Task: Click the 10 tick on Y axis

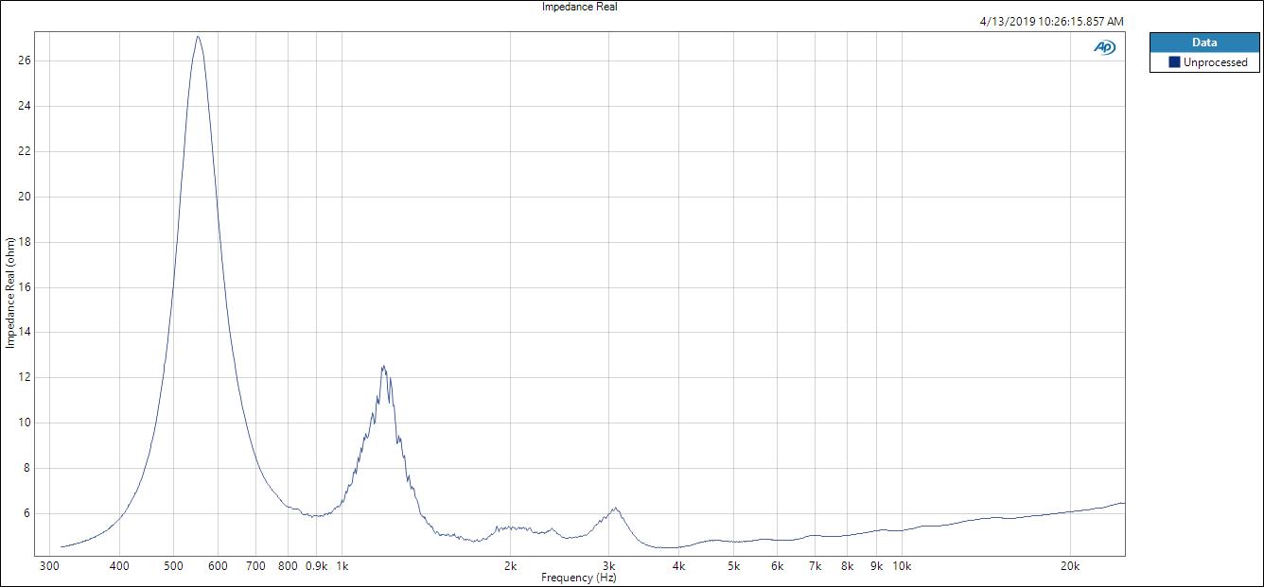Action: (26, 423)
